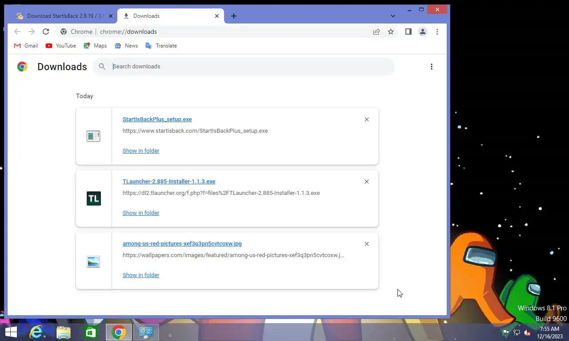This screenshot has width=569, height=341.
Task: Open the clock showing 7:55 AM
Action: point(549,333)
